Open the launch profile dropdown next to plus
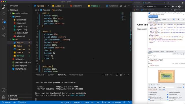This screenshot has height=104, width=185. coord(114,75)
